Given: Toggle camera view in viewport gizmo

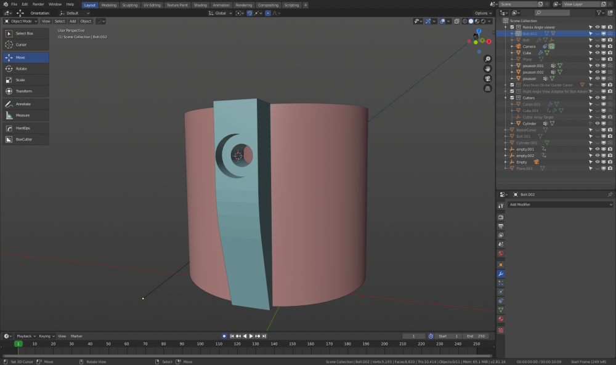Looking at the screenshot, I should (x=487, y=78).
